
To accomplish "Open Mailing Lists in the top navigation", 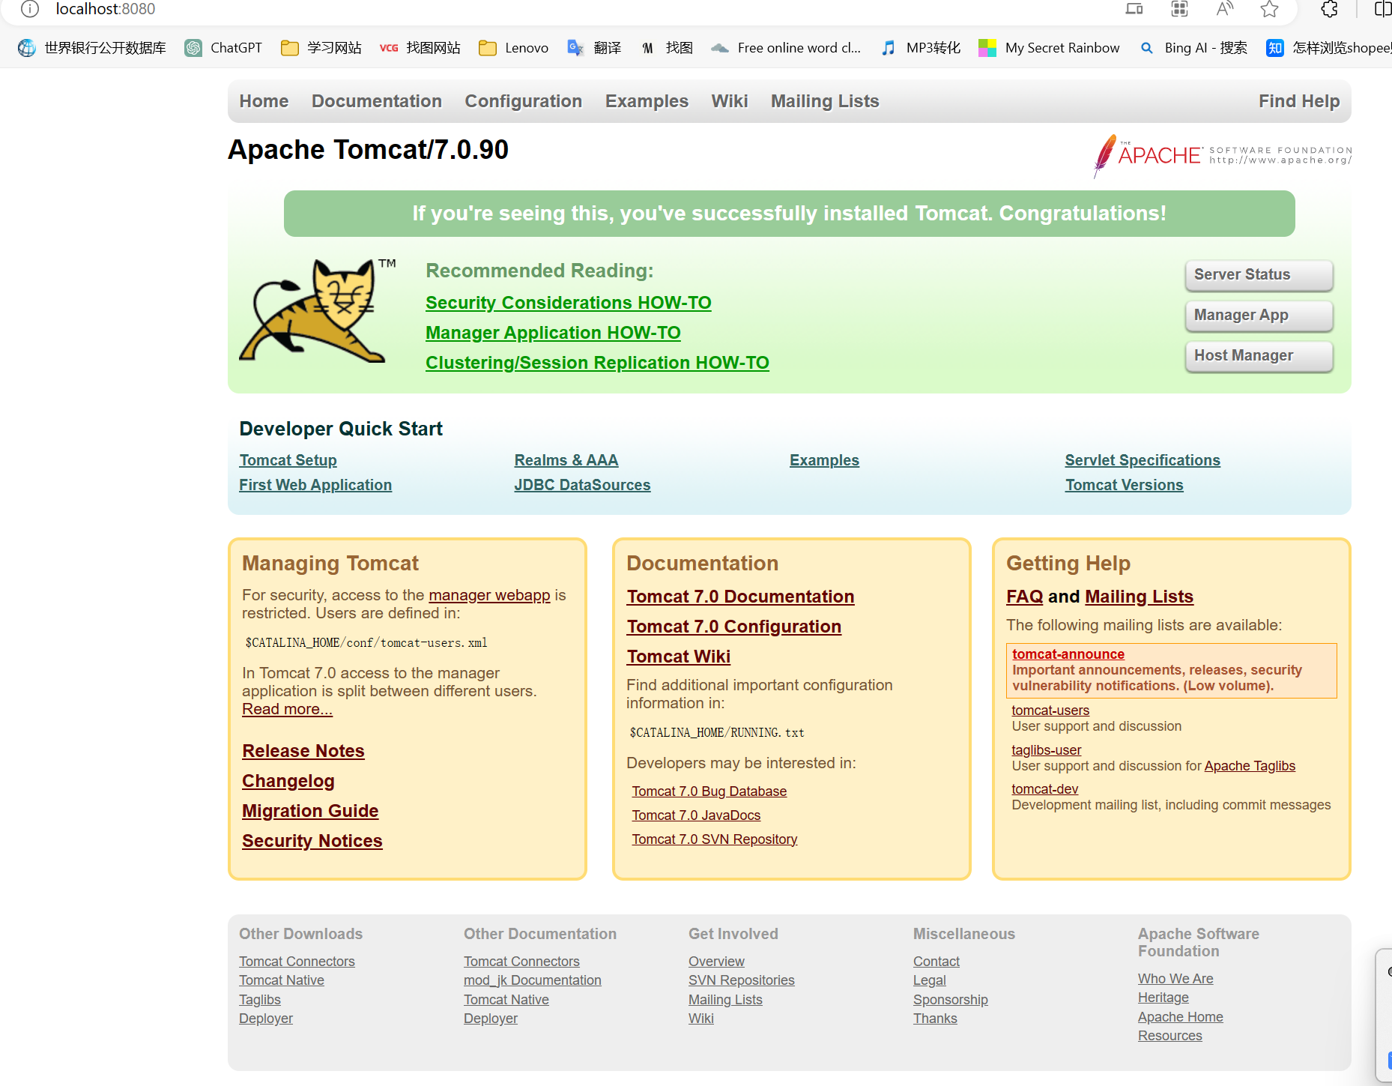I will [825, 101].
